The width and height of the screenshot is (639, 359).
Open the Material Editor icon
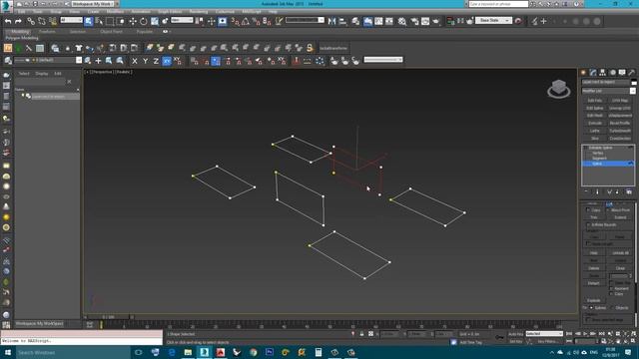(402, 21)
